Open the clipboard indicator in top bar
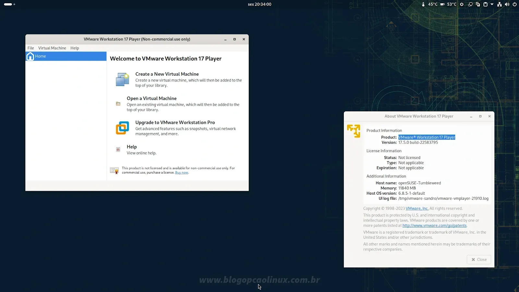 [x=486, y=4]
